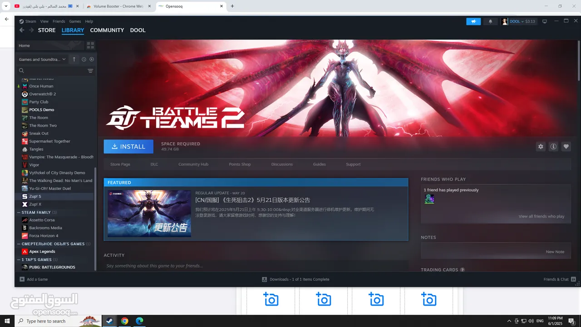Select Once Human in the games list
Image resolution: width=581 pixels, height=327 pixels.
point(41,86)
